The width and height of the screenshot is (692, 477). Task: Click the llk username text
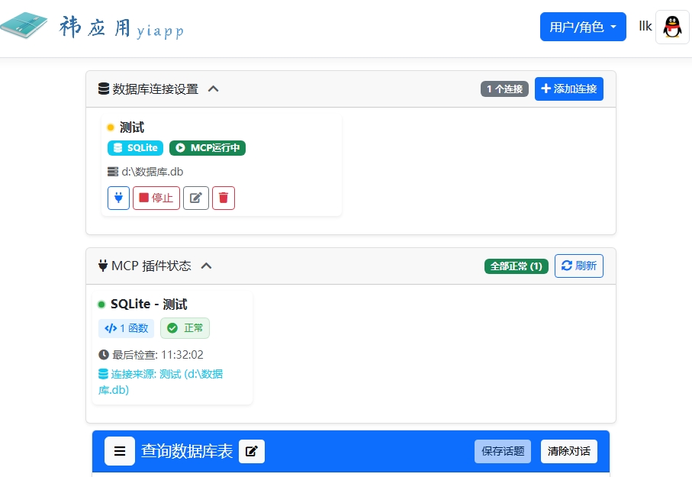coord(645,27)
